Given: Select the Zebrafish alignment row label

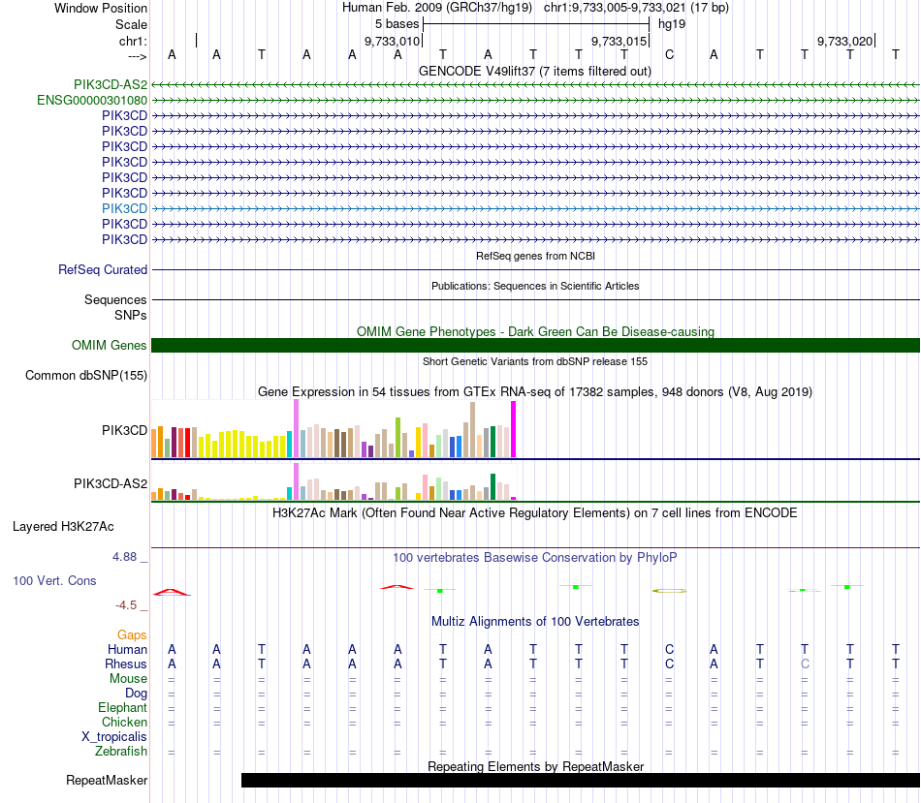Looking at the screenshot, I should [121, 751].
